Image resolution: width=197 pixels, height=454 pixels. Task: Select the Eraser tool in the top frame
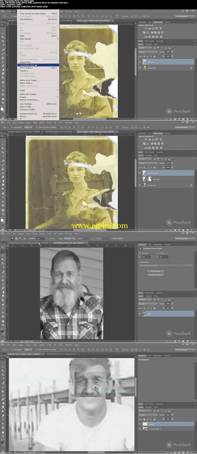3,66
